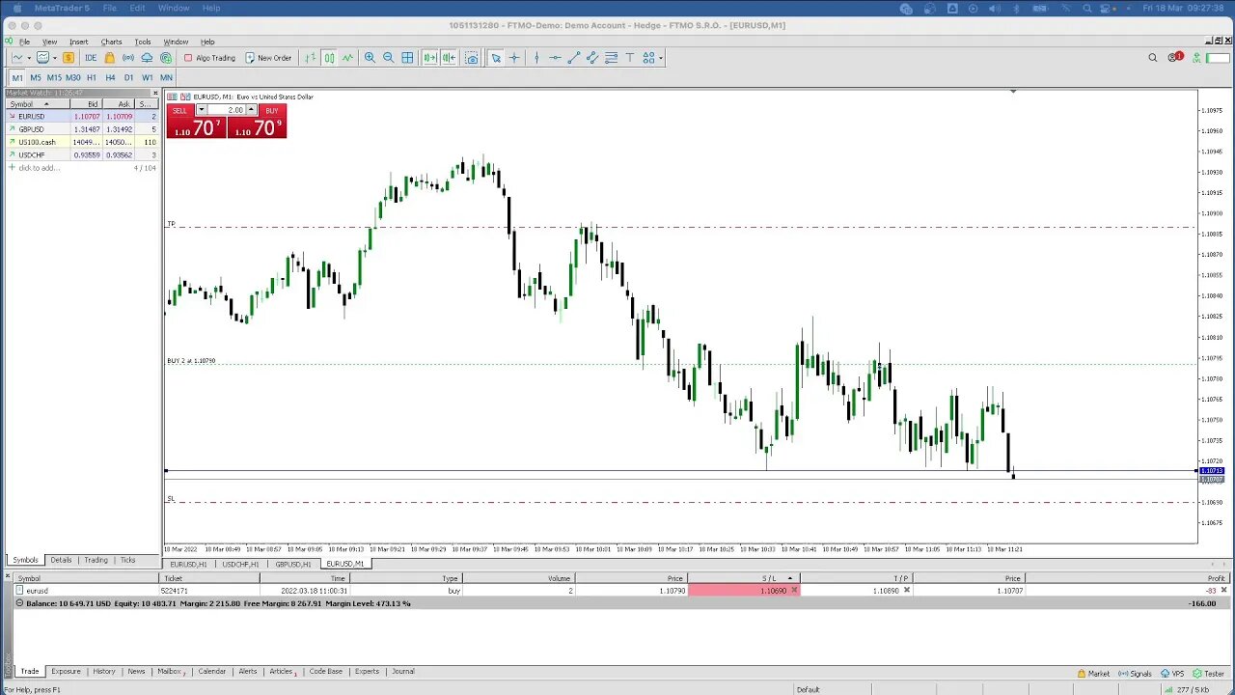1235x695 pixels.
Task: Click the red BUY button
Action: point(258,122)
